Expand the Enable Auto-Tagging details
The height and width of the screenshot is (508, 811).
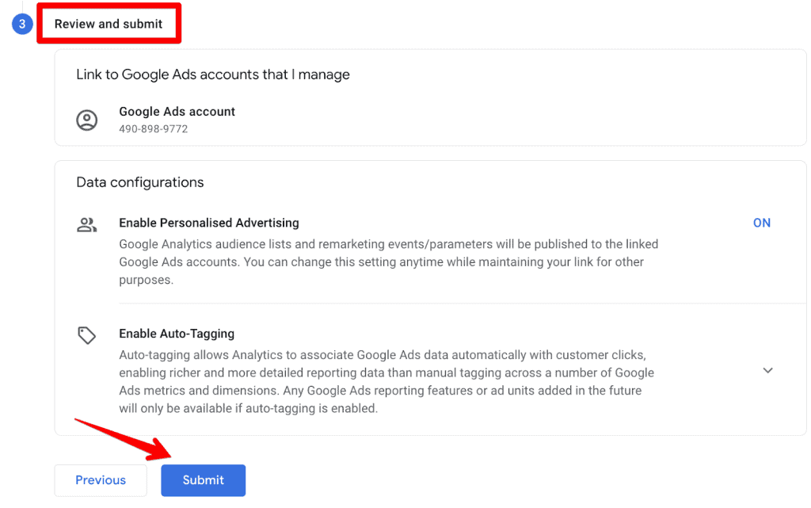767,370
